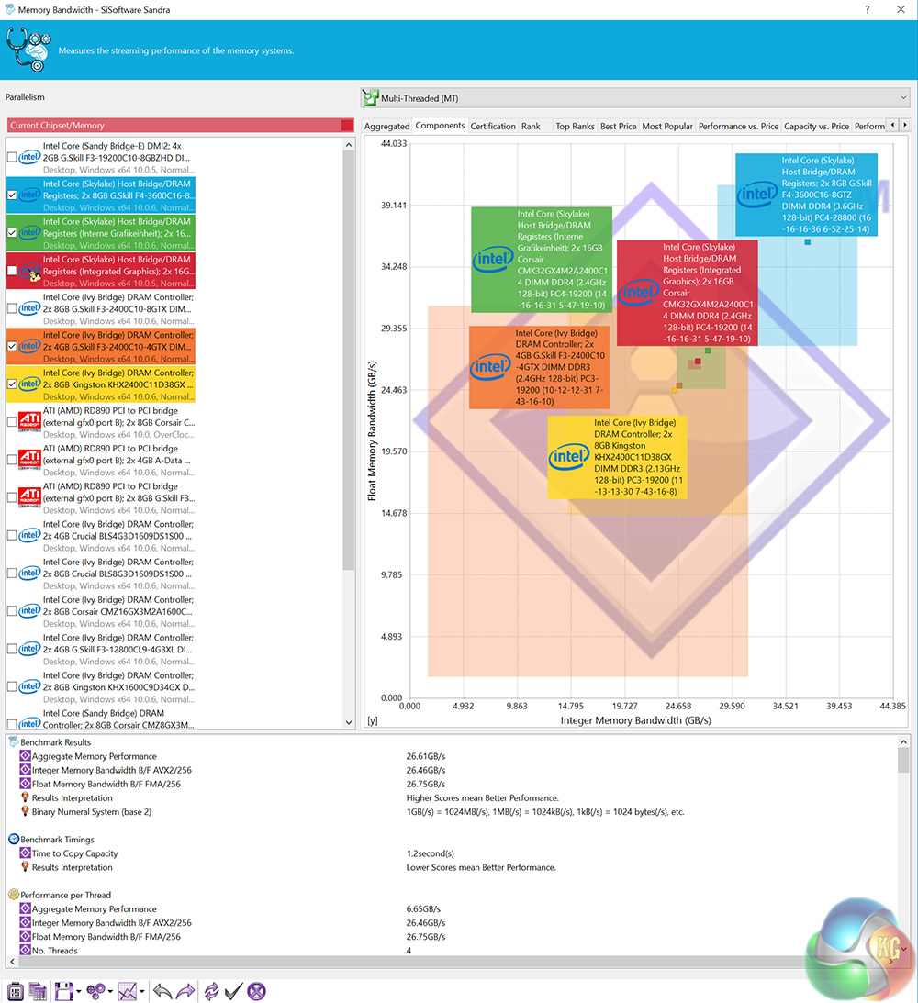Click the copy results icon in bottom toolbar
This screenshot has width=918, height=1003.
tap(38, 991)
